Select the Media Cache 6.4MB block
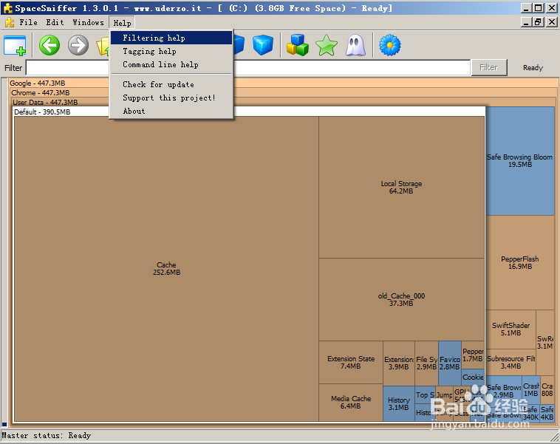560x444 pixels. [351, 402]
